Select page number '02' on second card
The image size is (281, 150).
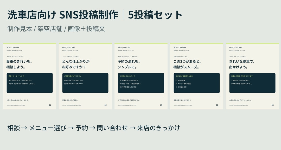pyautogui.click(x=106, y=105)
